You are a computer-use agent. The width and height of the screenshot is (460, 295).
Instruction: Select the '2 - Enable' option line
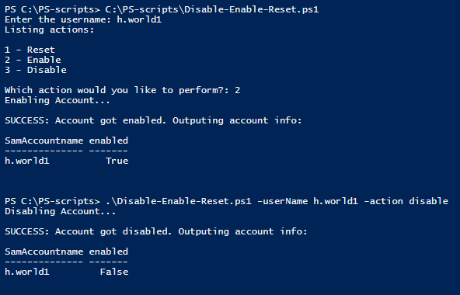[33, 60]
